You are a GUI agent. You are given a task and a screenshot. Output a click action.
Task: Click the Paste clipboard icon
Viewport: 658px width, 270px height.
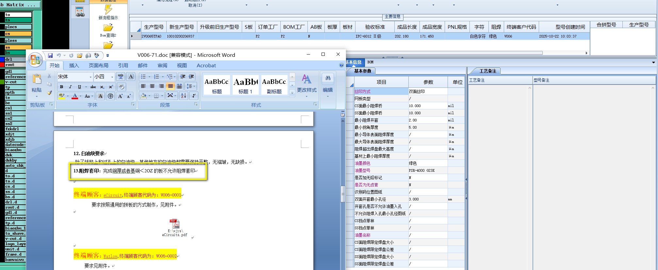tap(37, 79)
